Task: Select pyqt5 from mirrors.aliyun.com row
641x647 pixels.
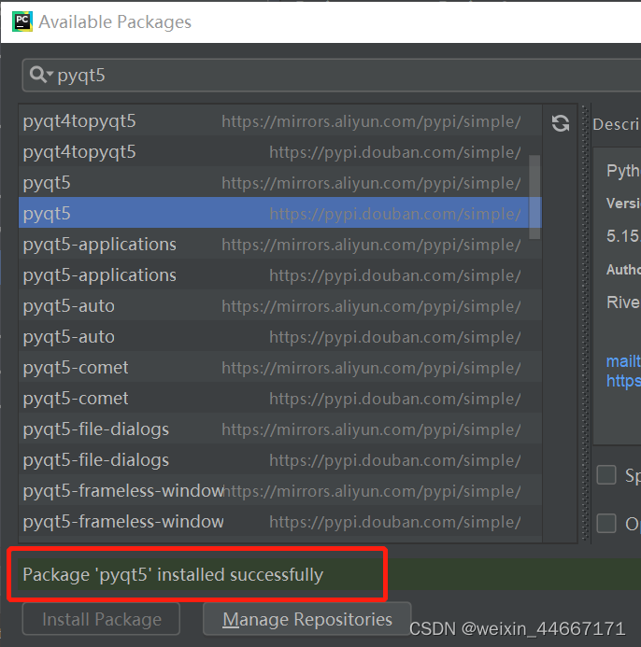Action: click(280, 182)
